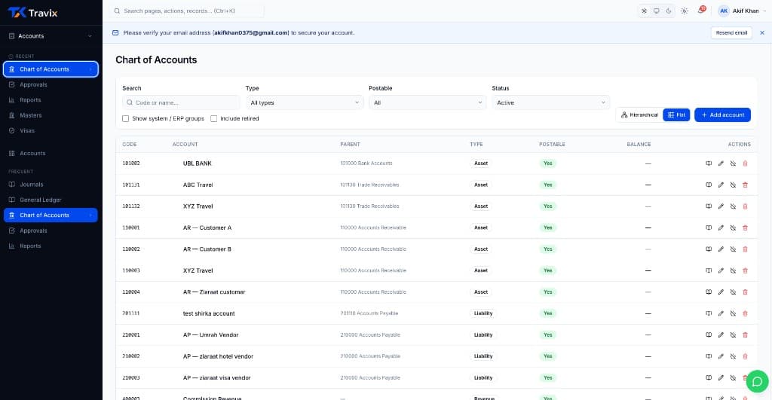Click Yes postable badge in ABC Travel row
The width and height of the screenshot is (772, 400).
(x=547, y=185)
